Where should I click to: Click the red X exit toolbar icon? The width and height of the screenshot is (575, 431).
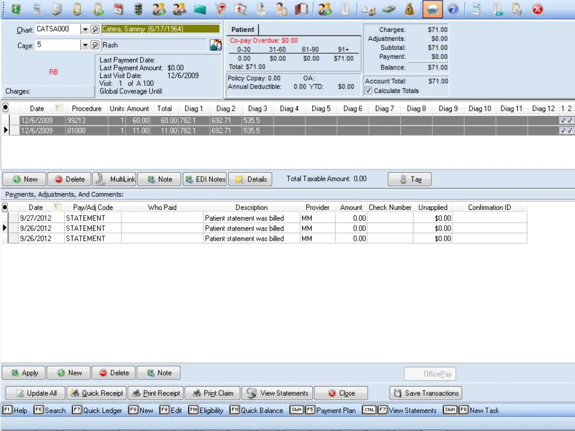pos(537,9)
